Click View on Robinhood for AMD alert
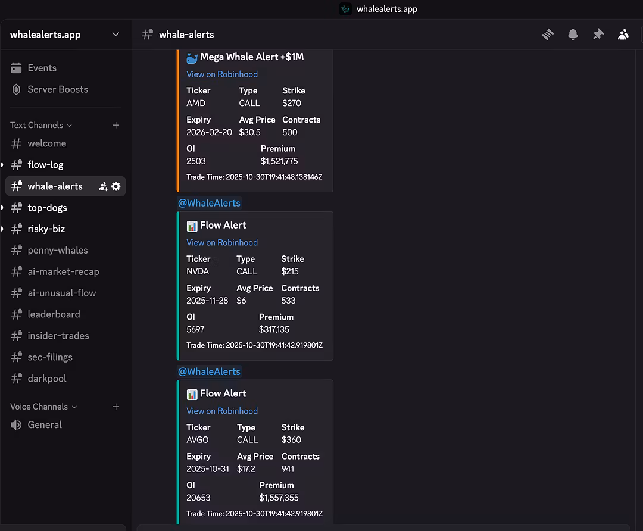643x531 pixels. [x=222, y=74]
